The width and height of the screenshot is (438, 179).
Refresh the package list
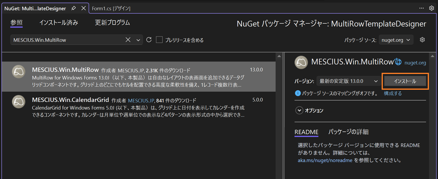(149, 40)
